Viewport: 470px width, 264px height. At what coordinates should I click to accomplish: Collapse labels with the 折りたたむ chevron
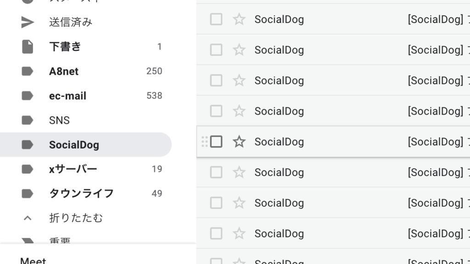28,218
